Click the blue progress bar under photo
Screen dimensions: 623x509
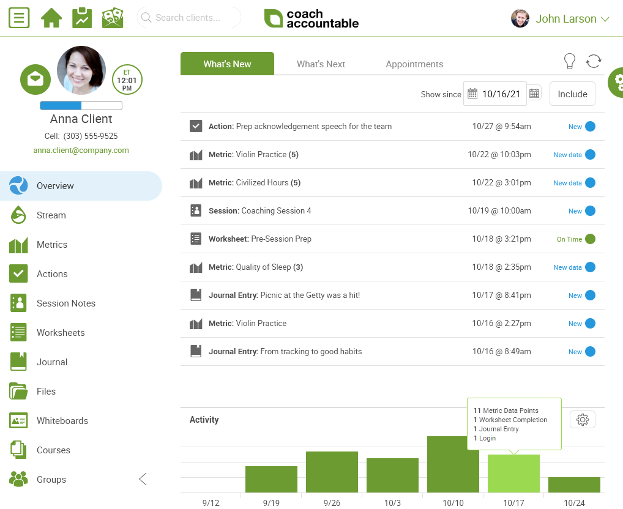click(81, 105)
